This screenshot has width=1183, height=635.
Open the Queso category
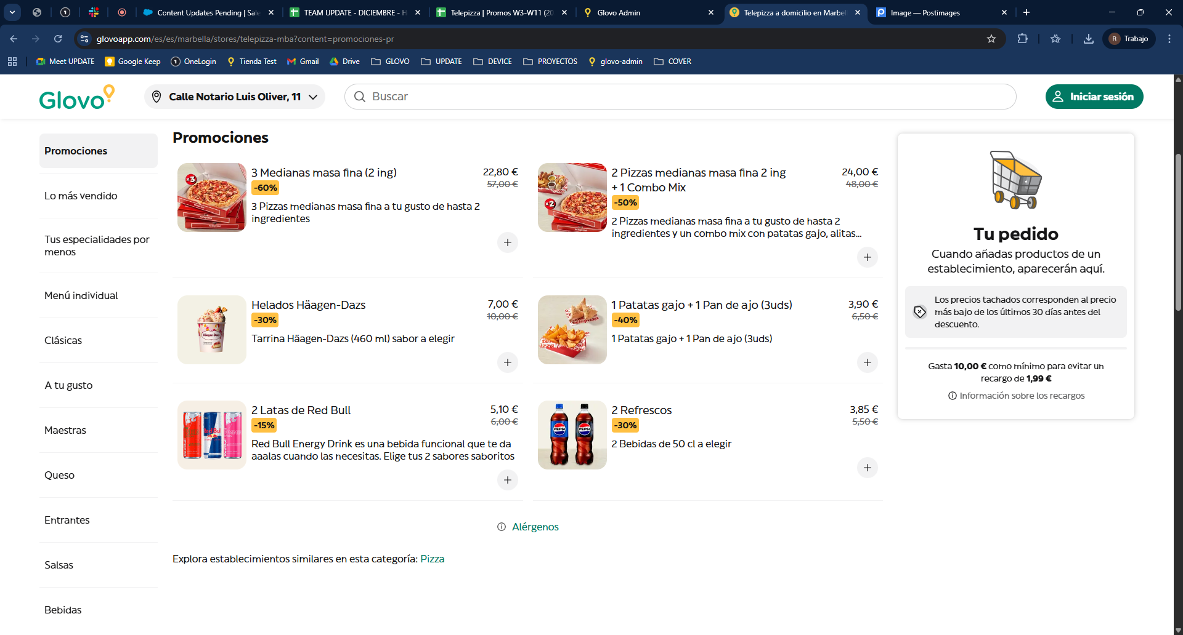click(x=99, y=475)
